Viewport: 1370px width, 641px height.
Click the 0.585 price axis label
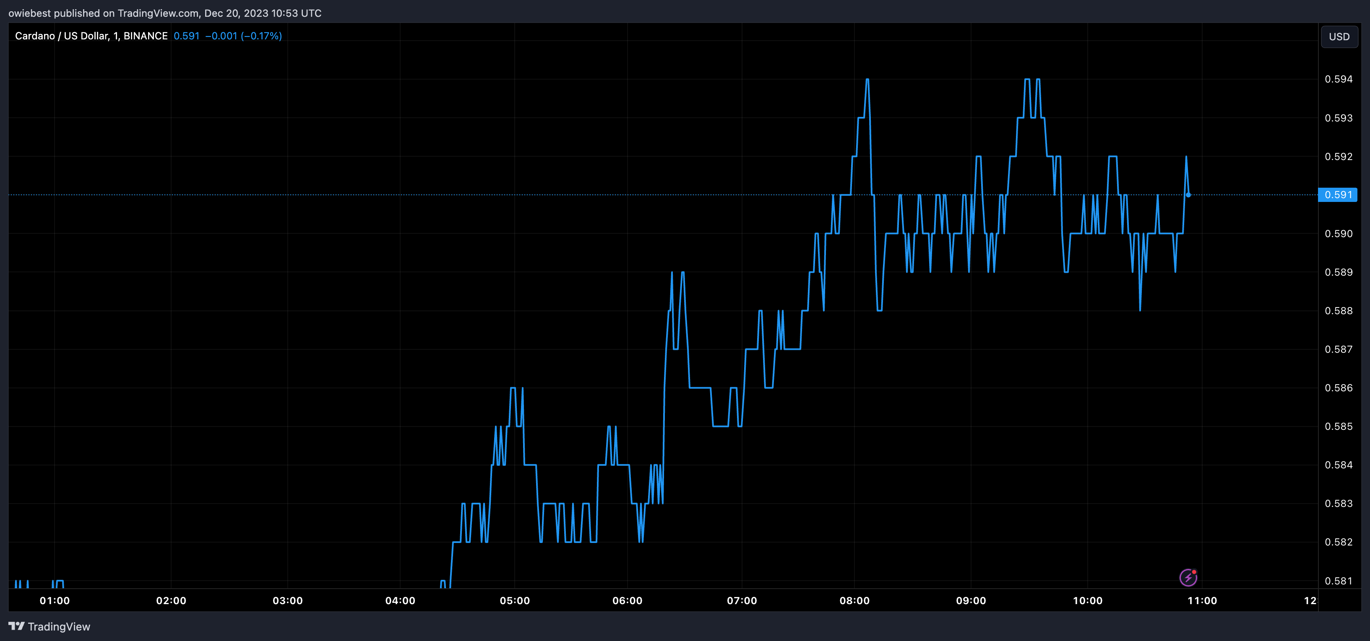[x=1339, y=426]
